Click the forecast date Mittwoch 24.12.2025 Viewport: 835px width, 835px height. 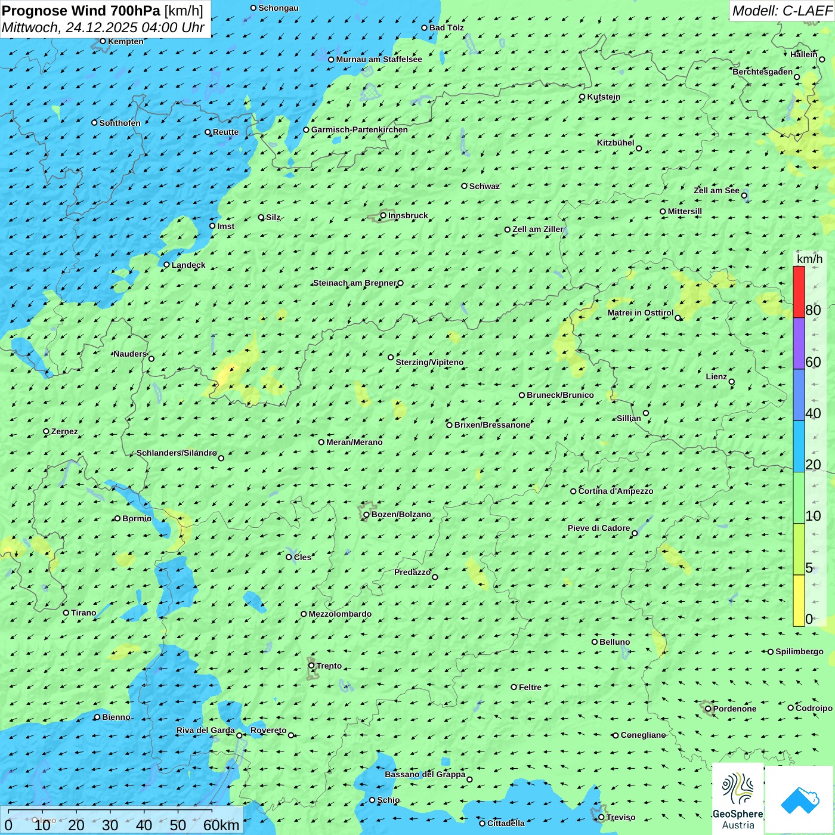tap(103, 27)
